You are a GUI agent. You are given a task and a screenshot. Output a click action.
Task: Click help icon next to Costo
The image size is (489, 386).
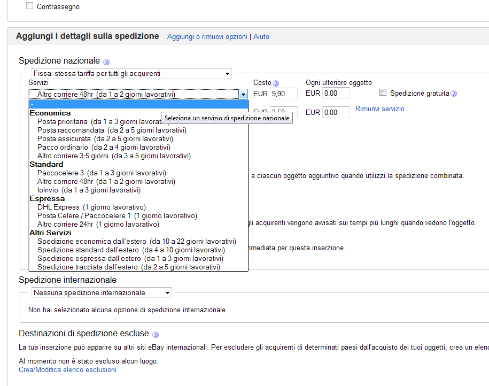(x=276, y=83)
